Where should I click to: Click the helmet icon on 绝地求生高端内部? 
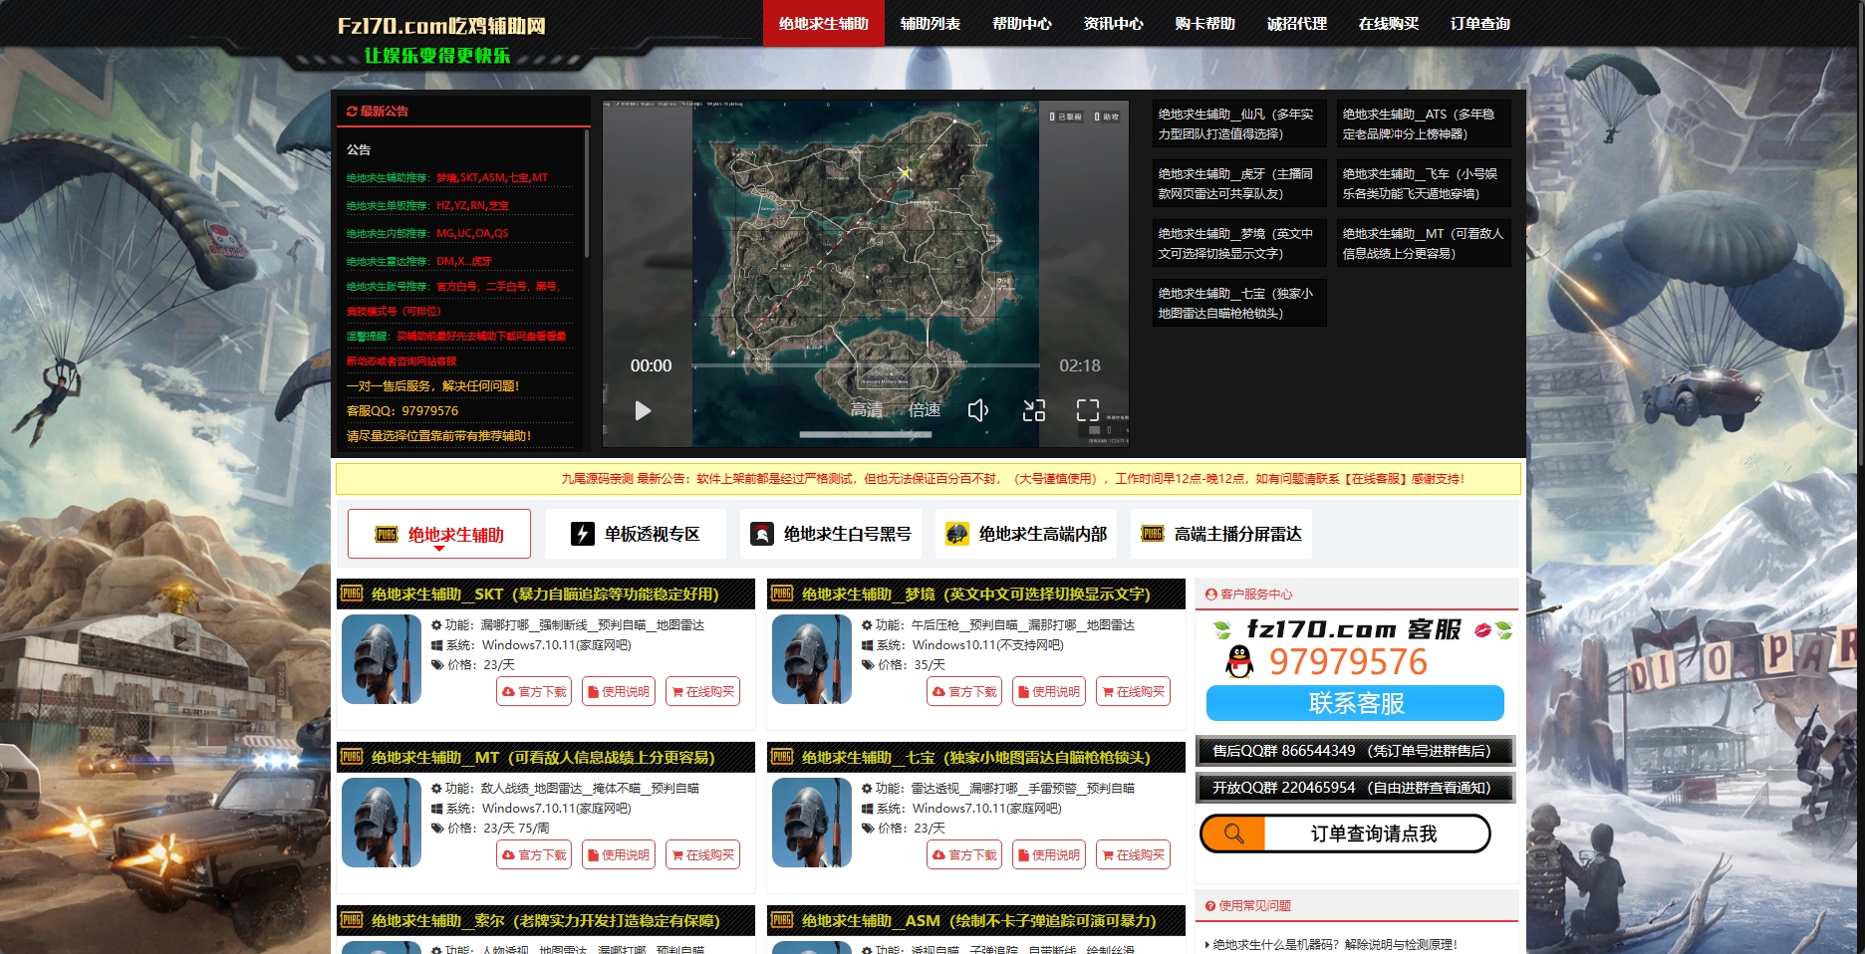[957, 534]
